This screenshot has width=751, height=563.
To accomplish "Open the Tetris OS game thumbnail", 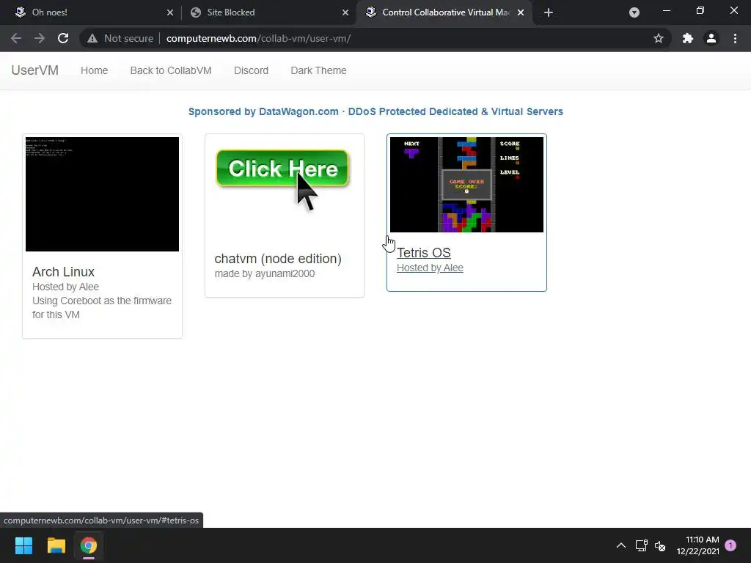I will coord(466,184).
